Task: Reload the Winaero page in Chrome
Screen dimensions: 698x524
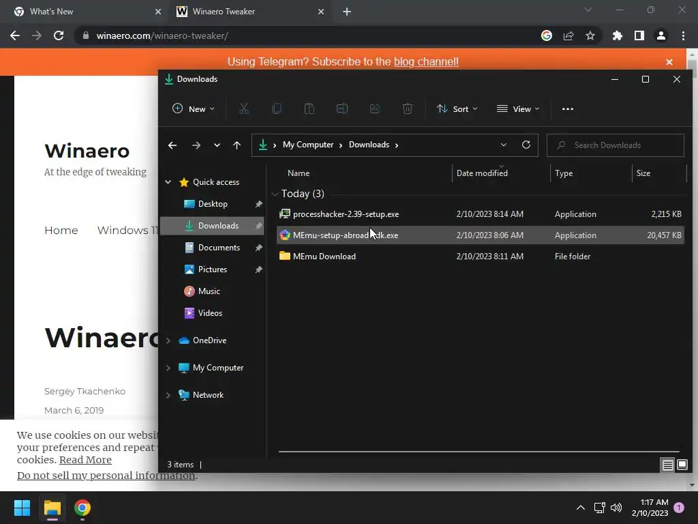Action: 59,35
